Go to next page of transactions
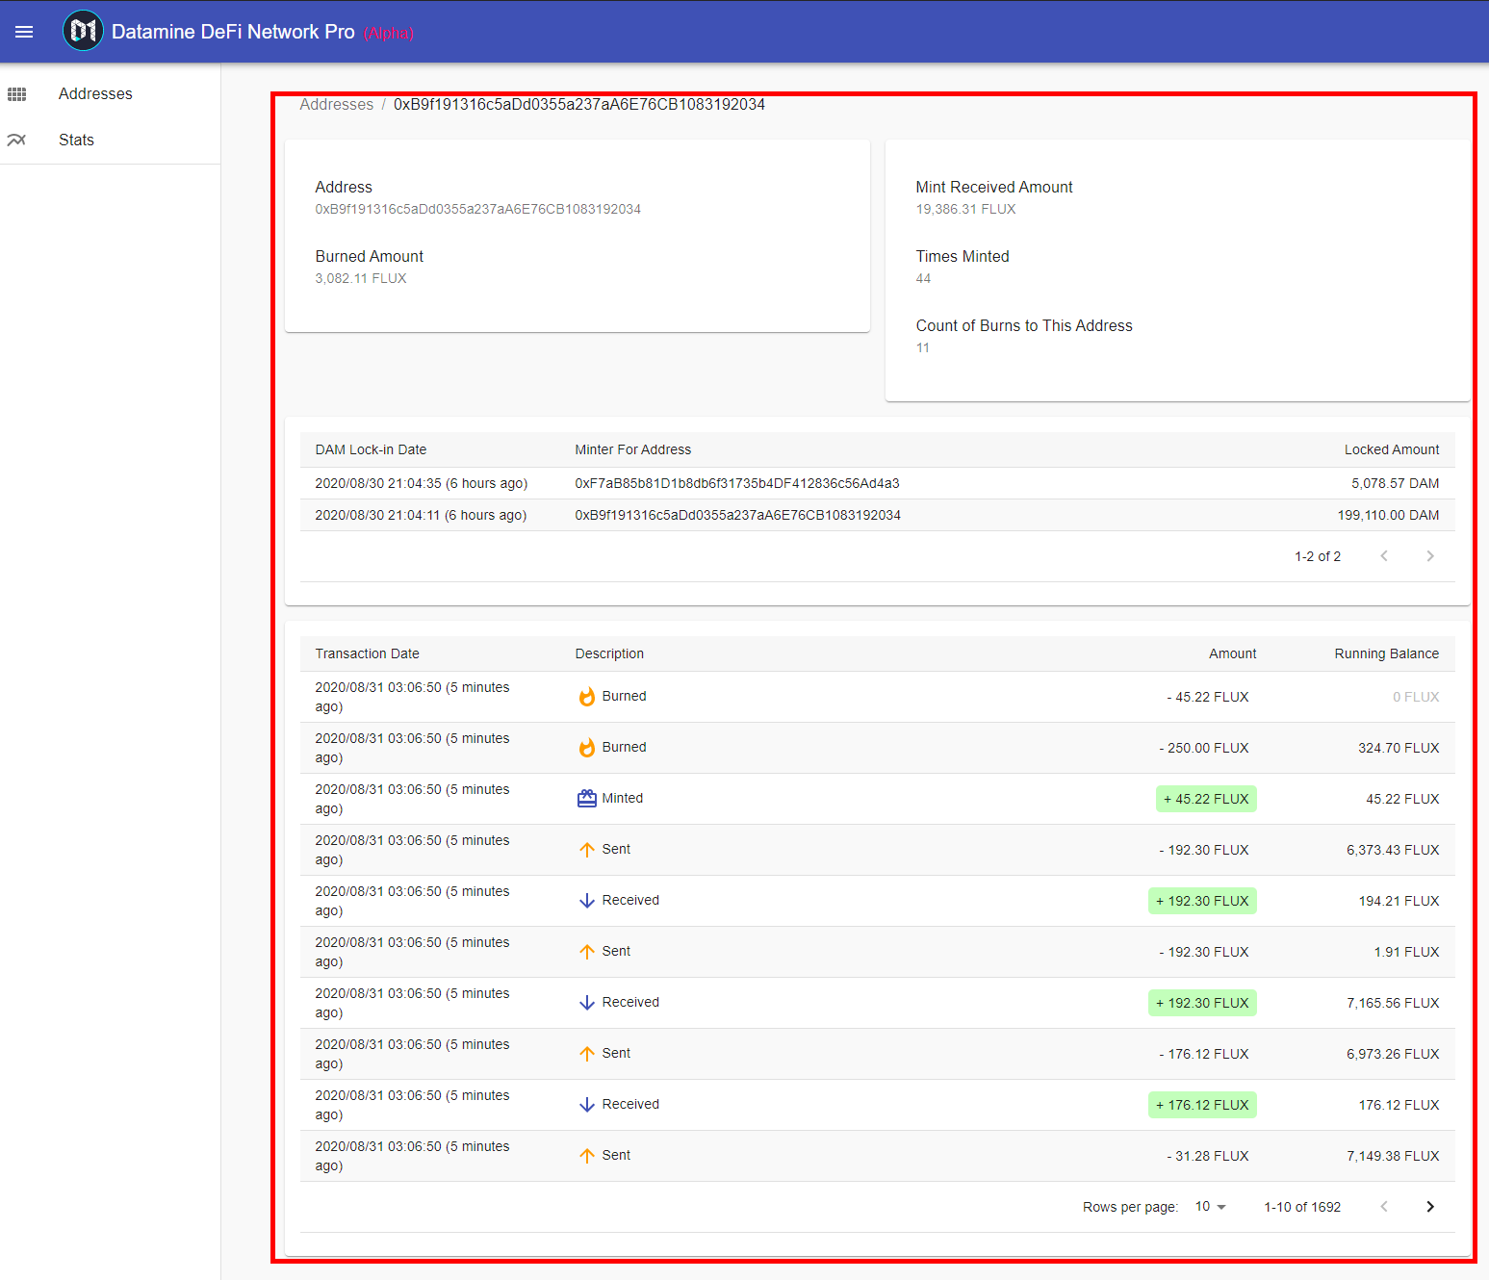This screenshot has height=1280, width=1489. click(1429, 1207)
